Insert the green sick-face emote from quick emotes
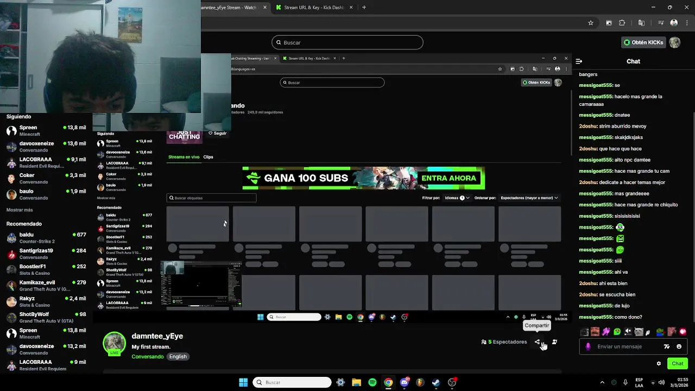Image resolution: width=695 pixels, height=391 pixels. pyautogui.click(x=617, y=332)
